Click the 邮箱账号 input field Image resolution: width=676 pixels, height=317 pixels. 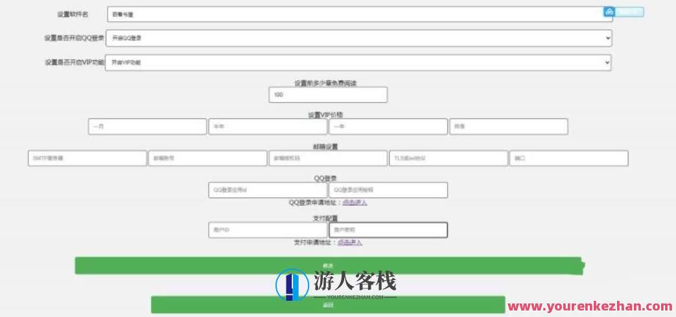pyautogui.click(x=208, y=158)
